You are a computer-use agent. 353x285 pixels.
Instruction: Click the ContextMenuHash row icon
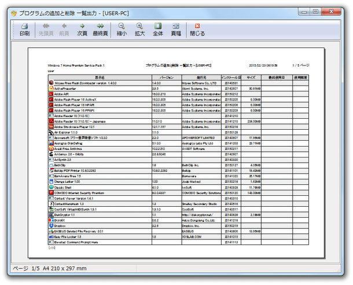(51, 204)
